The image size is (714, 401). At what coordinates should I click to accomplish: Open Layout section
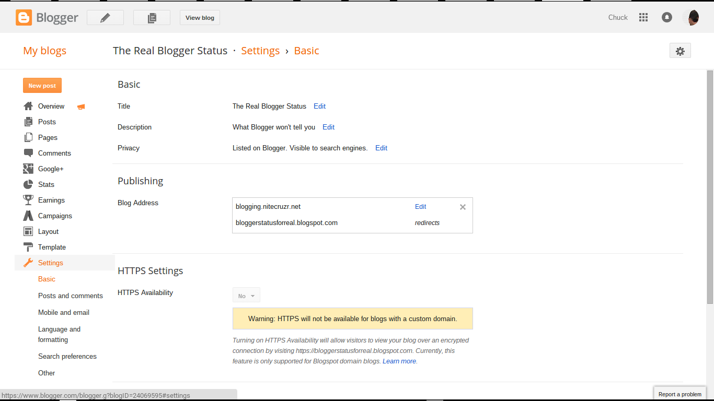[x=48, y=231]
